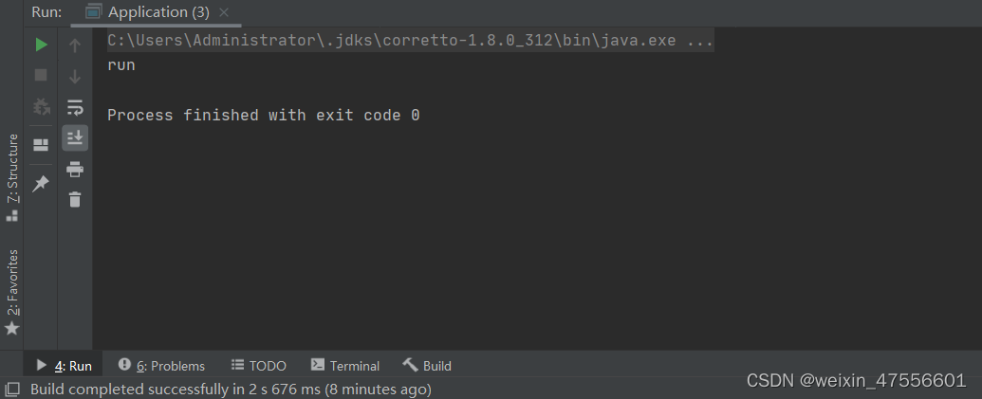Rerun the application with green play icon
The image size is (982, 399).
point(41,45)
